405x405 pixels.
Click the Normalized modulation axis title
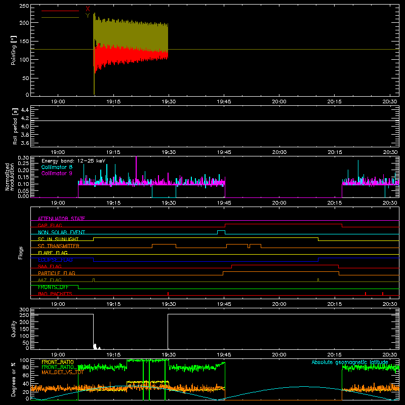pyautogui.click(x=10, y=177)
